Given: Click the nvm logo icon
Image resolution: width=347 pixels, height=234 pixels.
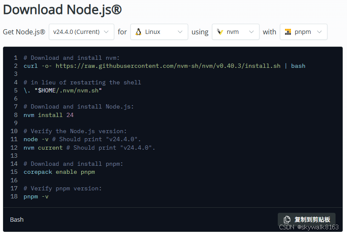Looking at the screenshot, I should (x=220, y=32).
